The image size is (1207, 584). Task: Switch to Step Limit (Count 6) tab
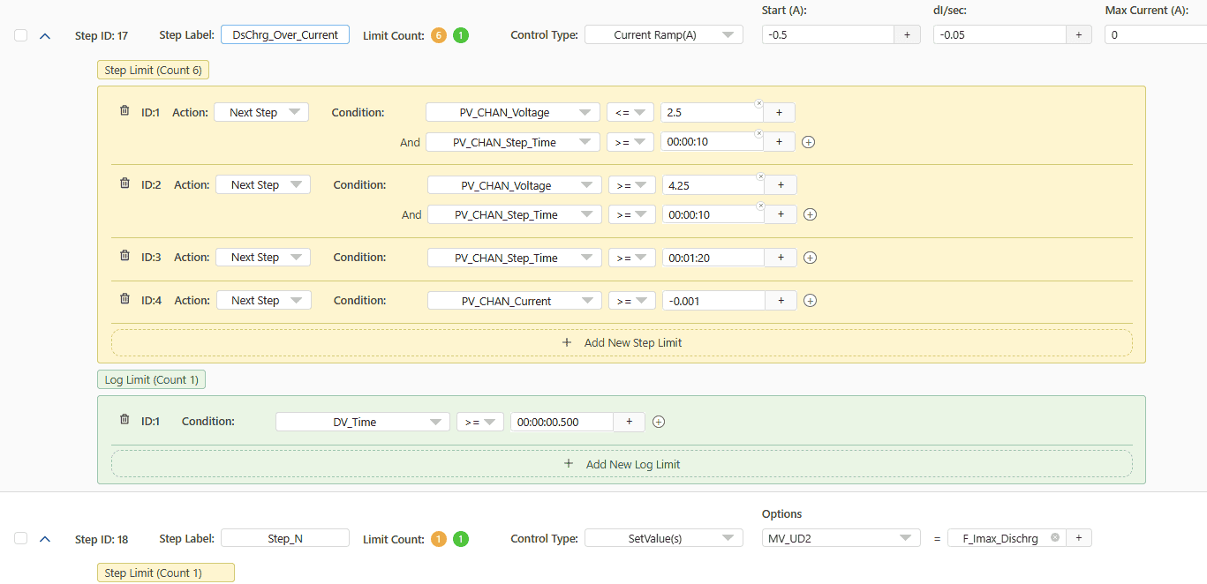coord(154,71)
